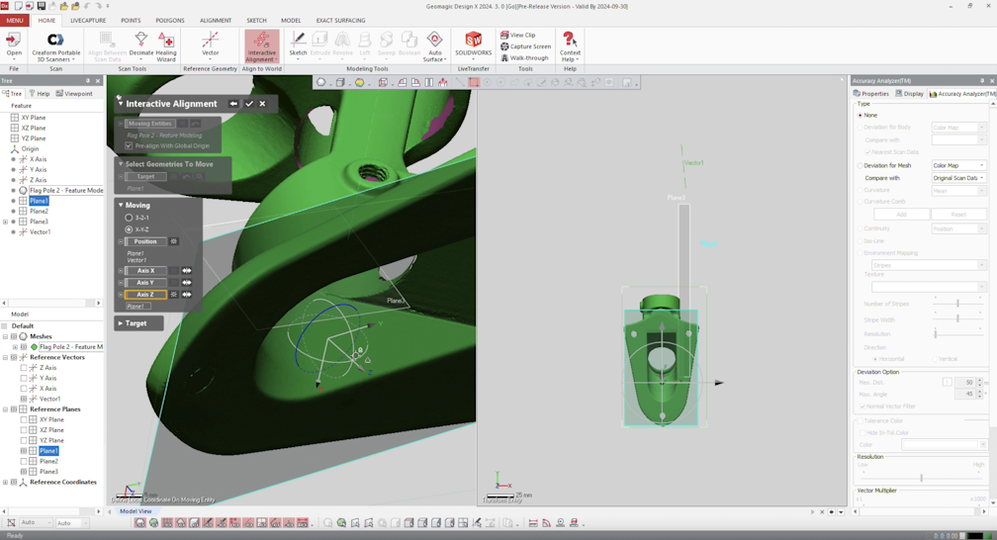997x540 pixels.
Task: Select Plane2 in the feature tree
Action: coord(39,211)
